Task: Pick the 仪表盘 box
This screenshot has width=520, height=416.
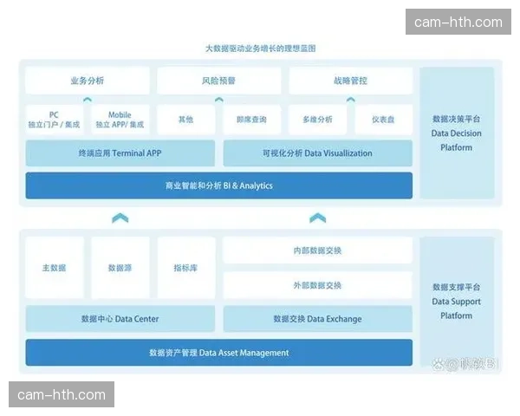Action: tap(383, 120)
